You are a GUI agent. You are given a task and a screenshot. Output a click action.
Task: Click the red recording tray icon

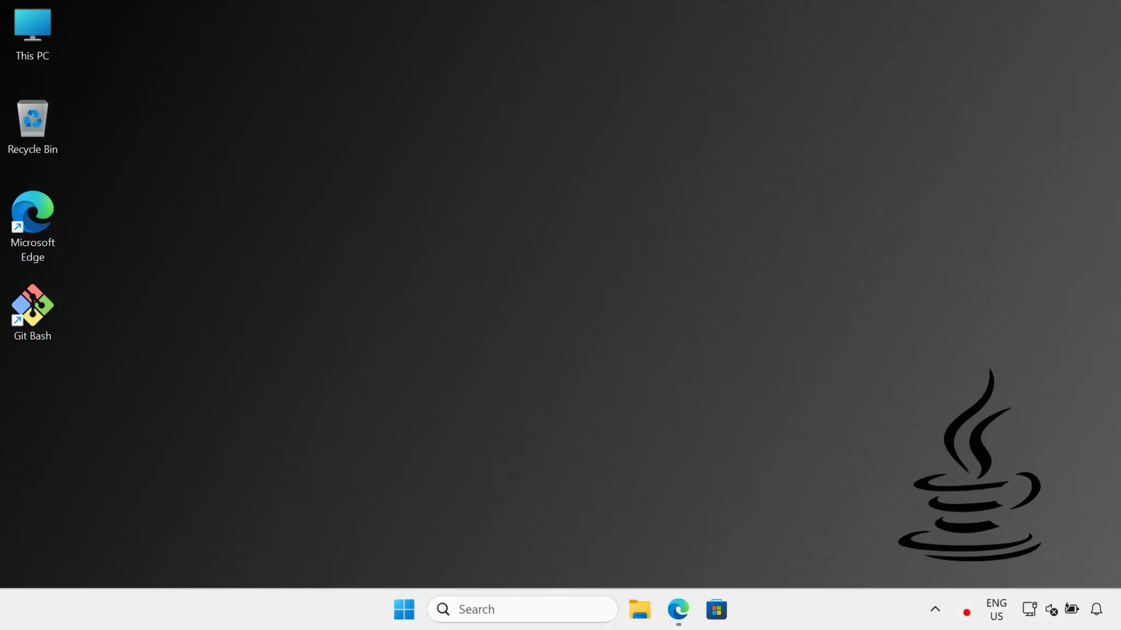pos(967,612)
